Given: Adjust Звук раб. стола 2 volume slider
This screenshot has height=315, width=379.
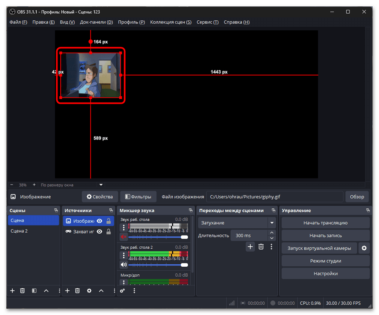Looking at the screenshot, I should click(x=158, y=265).
